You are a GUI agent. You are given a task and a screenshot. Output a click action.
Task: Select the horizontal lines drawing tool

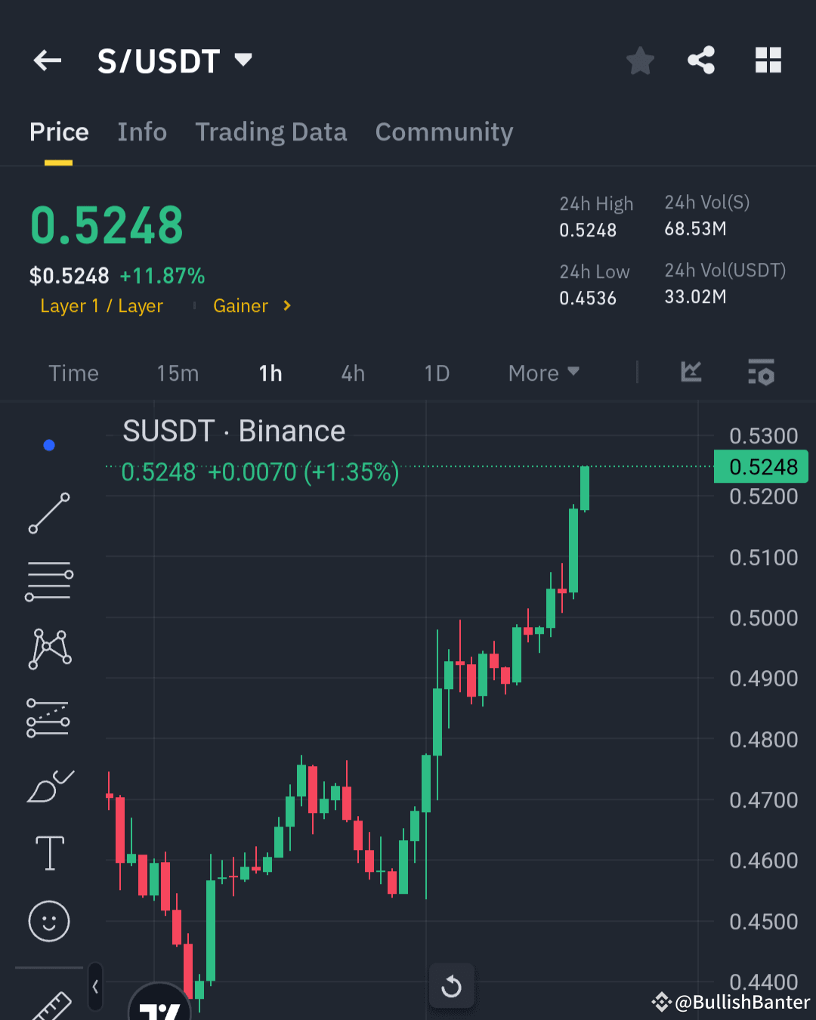point(49,580)
